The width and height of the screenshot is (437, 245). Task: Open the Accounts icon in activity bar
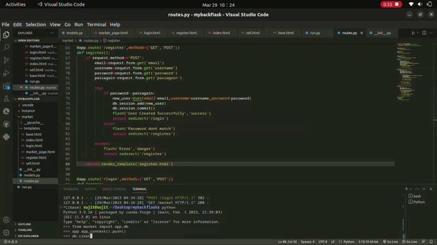point(6,220)
